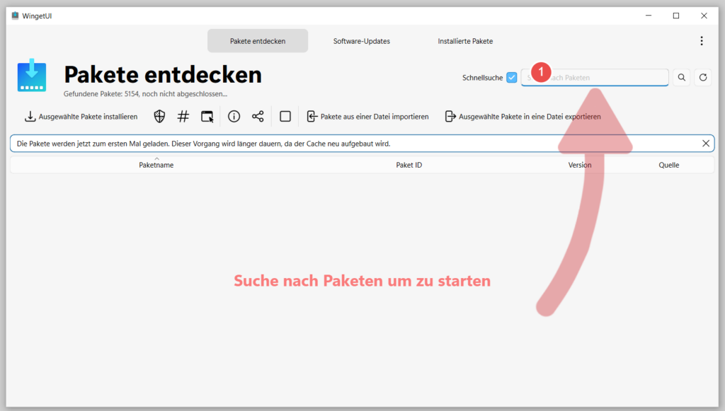
Task: Show package details (info icon)
Action: 234,117
